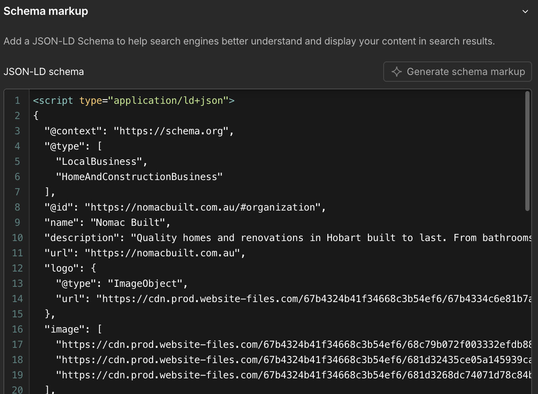Click the image URL on line 19
This screenshot has width=538, height=394.
coord(294,375)
